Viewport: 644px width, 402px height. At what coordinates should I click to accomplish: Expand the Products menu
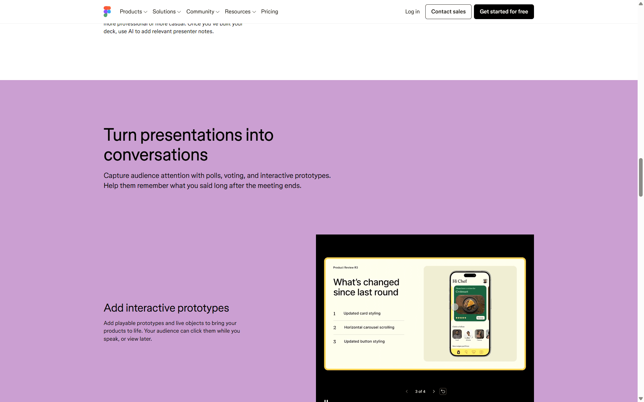(133, 12)
